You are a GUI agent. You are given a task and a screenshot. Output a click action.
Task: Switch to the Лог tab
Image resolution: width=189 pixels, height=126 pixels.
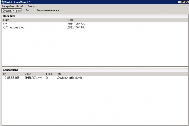point(27,11)
